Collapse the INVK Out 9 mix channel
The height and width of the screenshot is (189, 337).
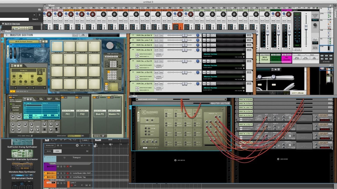pos(133,50)
